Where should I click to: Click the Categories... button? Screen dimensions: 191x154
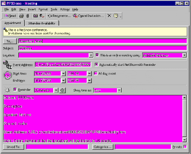[x=103, y=147]
